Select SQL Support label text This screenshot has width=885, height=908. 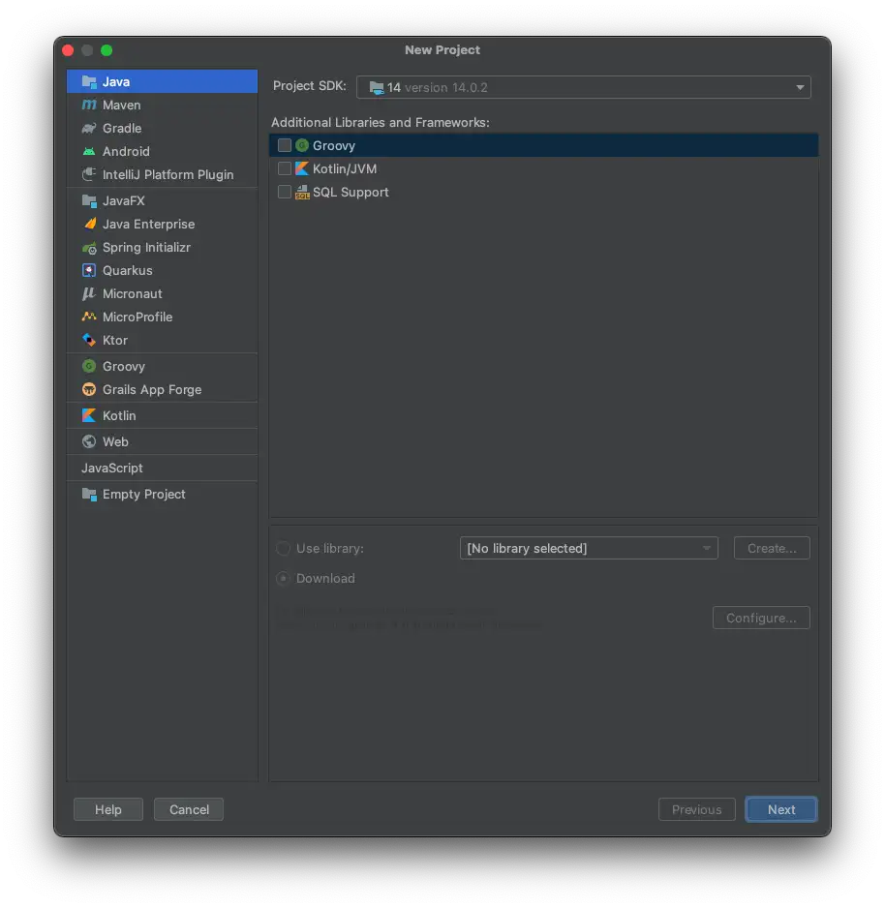351,193
